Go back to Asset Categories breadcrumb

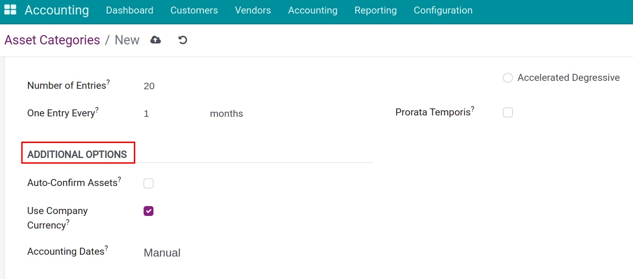click(52, 40)
